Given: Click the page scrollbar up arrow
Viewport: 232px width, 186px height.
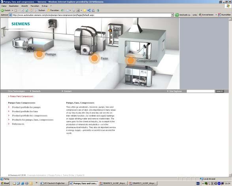Looking at the screenshot, I should pyautogui.click(x=230, y=19).
